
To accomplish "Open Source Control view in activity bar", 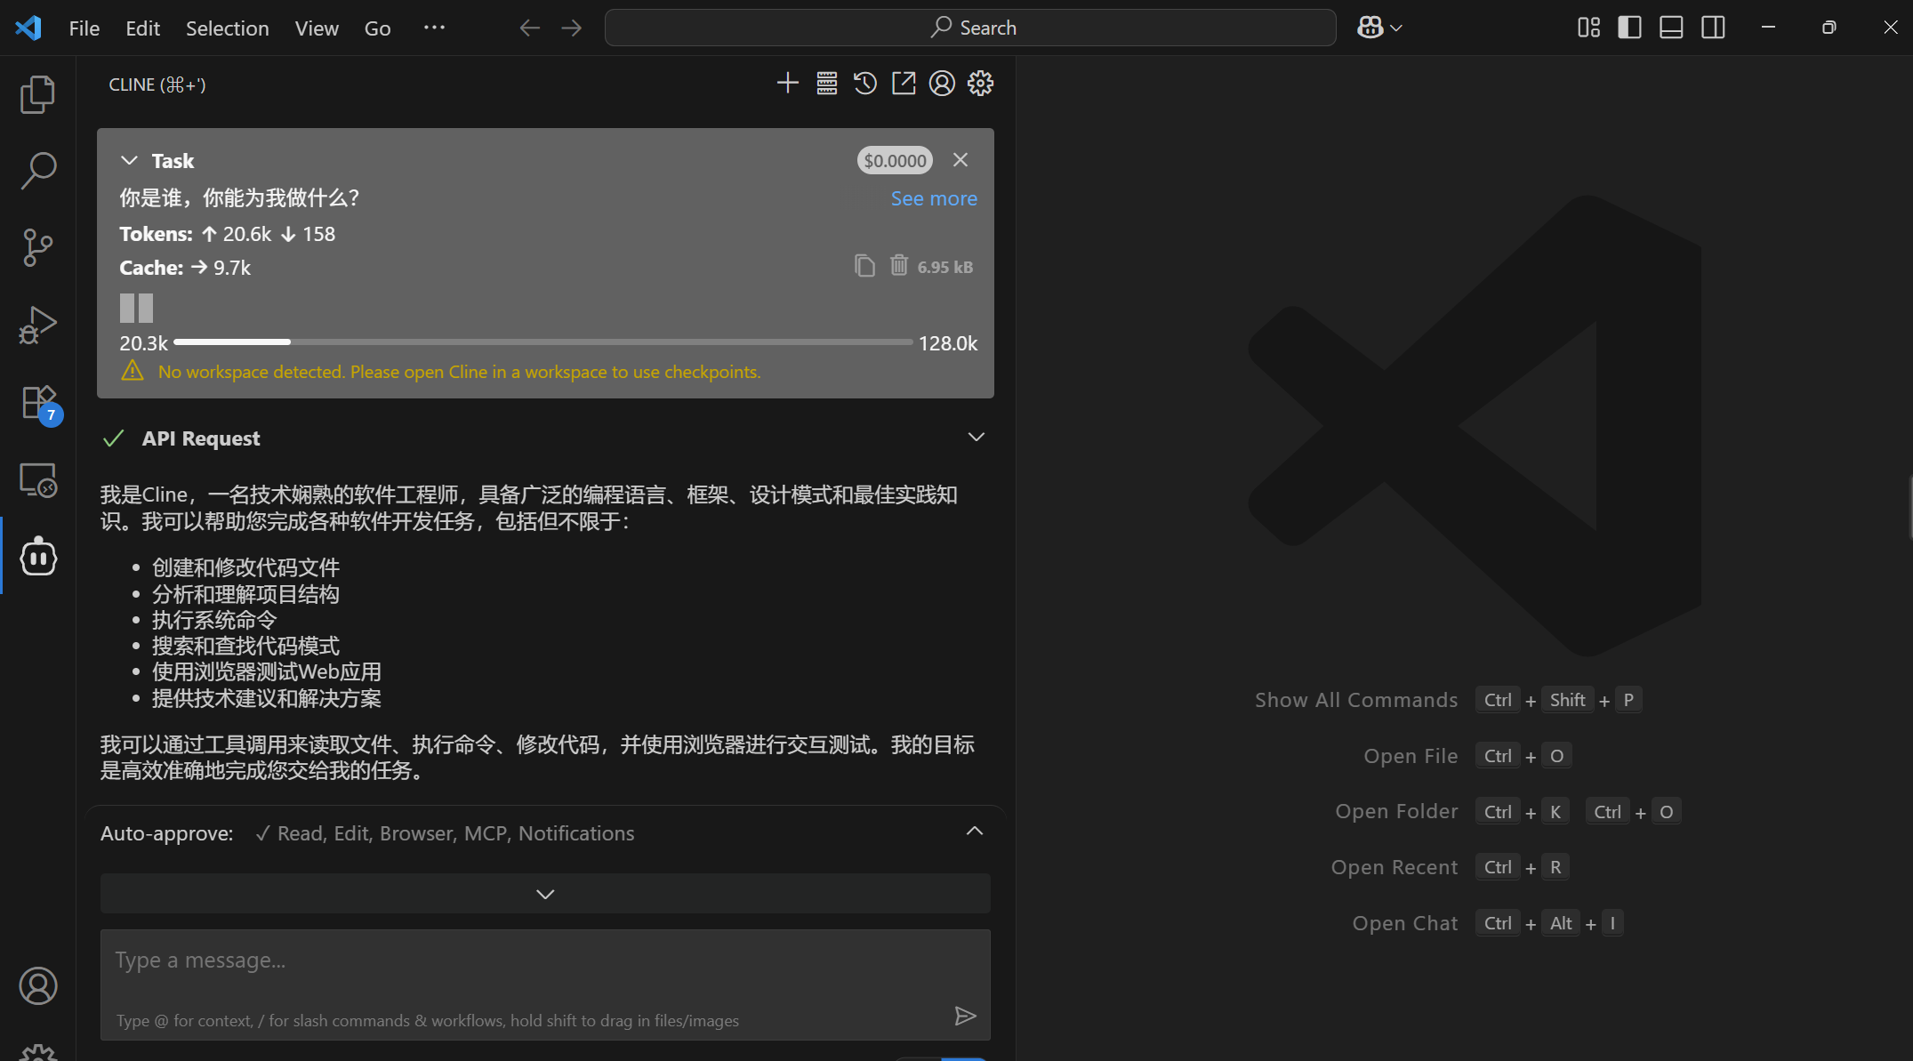I will [x=37, y=247].
